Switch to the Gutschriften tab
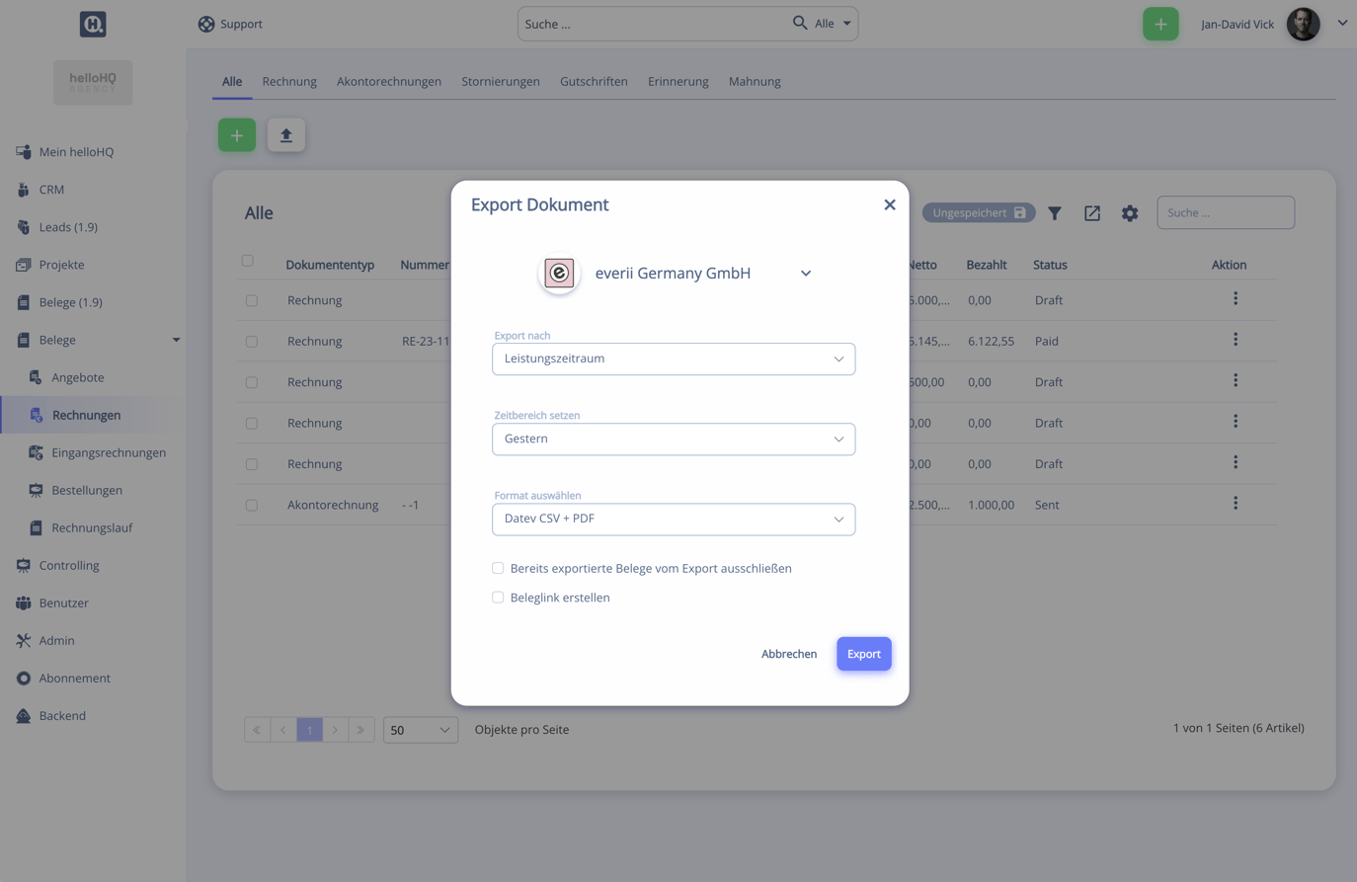The height and width of the screenshot is (882, 1357). [x=594, y=81]
